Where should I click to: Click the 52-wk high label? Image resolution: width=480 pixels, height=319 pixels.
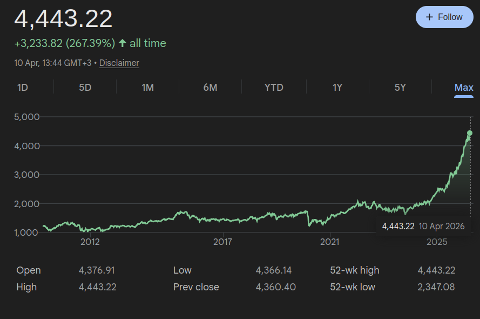pyautogui.click(x=355, y=270)
